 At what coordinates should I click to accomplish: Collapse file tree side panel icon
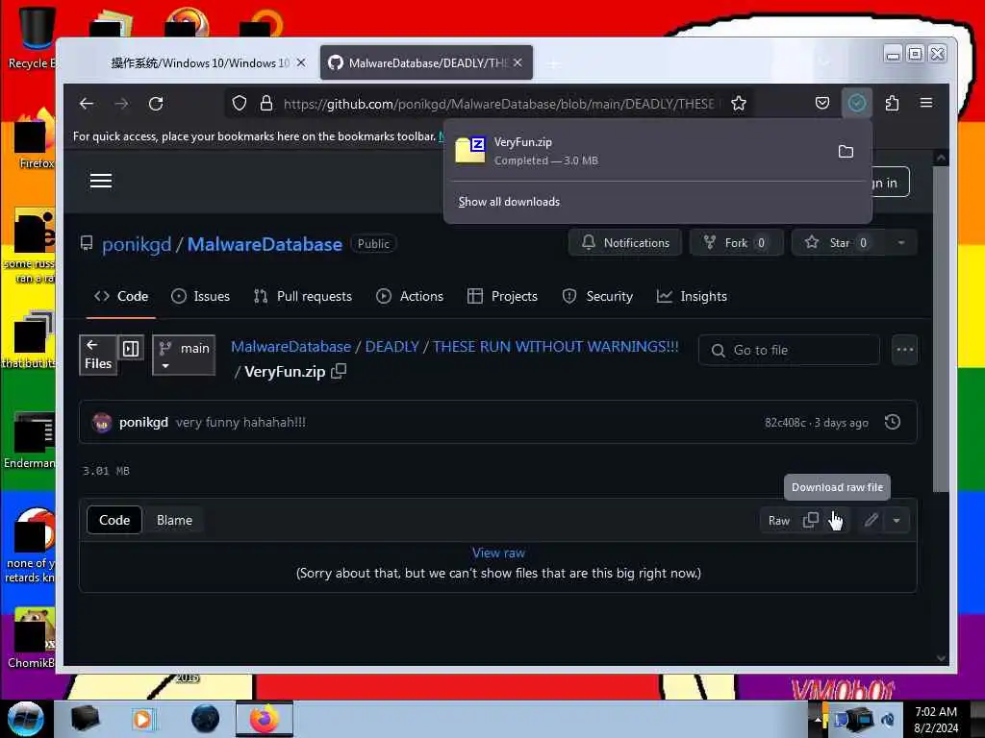[x=131, y=348]
